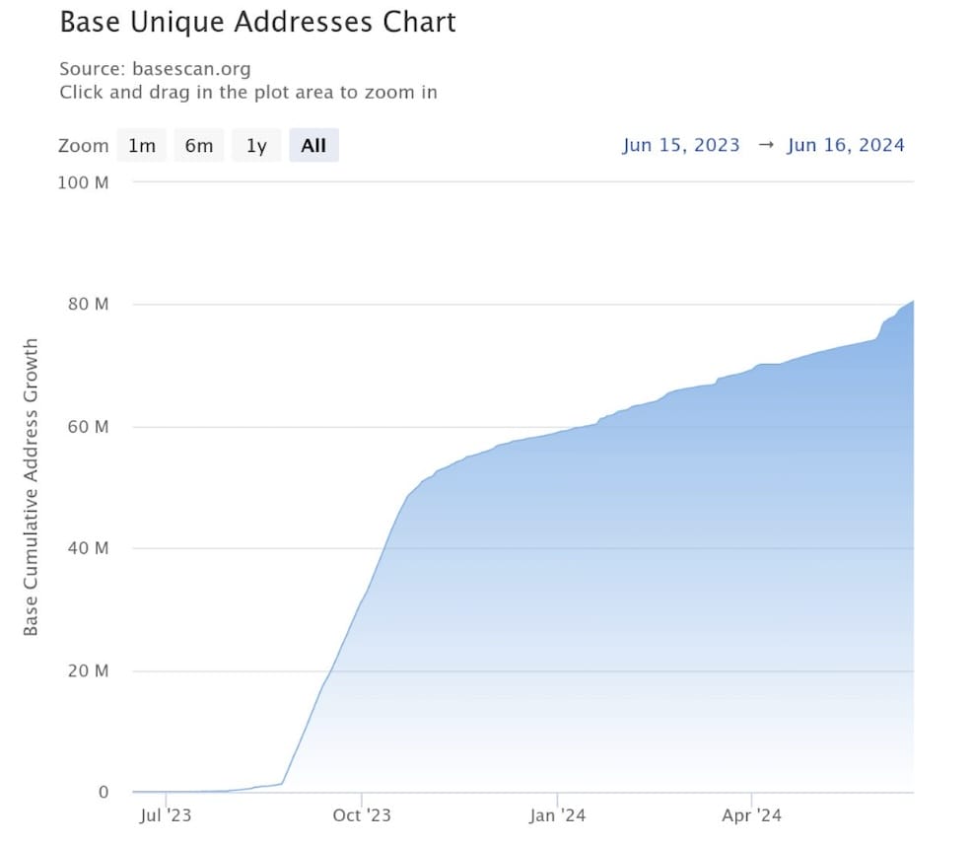The height and width of the screenshot is (844, 972).
Task: Click the 100 M y-axis label
Action: [83, 183]
